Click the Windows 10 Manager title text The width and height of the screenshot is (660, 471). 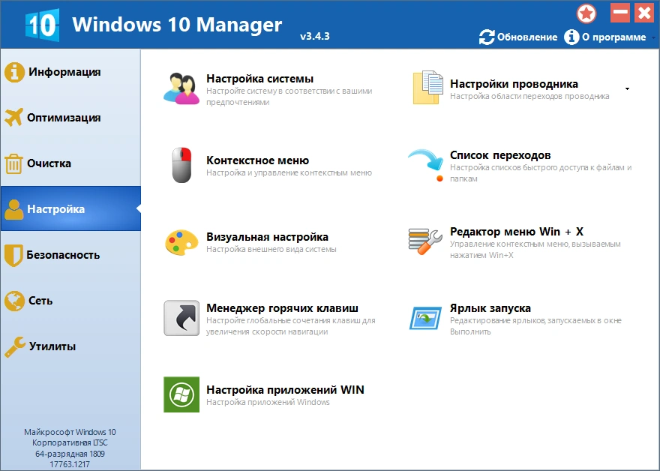tap(177, 25)
